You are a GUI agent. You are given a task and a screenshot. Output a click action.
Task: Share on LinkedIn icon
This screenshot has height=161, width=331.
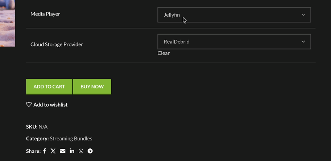point(72,151)
